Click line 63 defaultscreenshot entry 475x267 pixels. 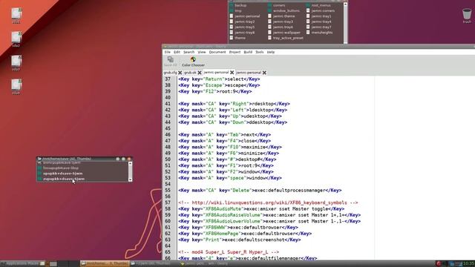tap(240, 240)
